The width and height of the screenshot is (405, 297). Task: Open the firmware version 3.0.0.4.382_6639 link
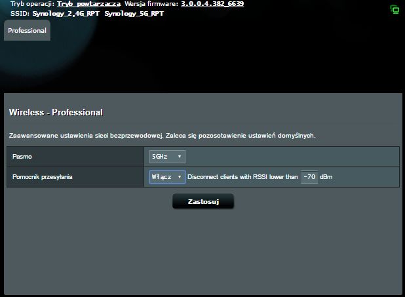pyautogui.click(x=212, y=4)
